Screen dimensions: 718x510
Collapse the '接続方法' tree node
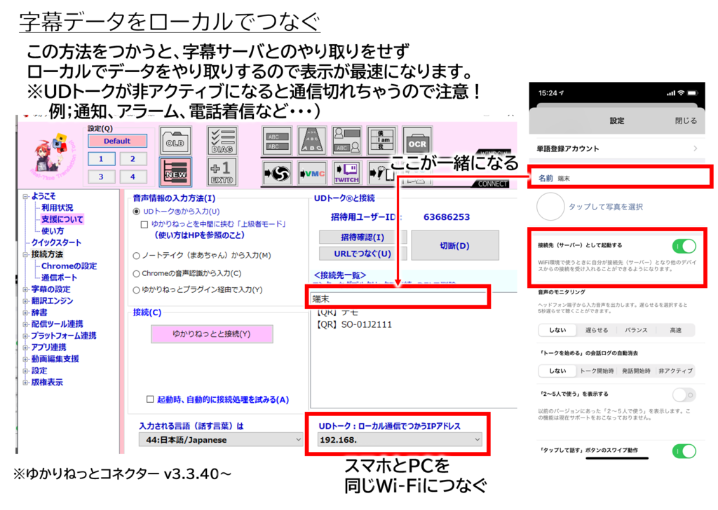[x=26, y=254]
